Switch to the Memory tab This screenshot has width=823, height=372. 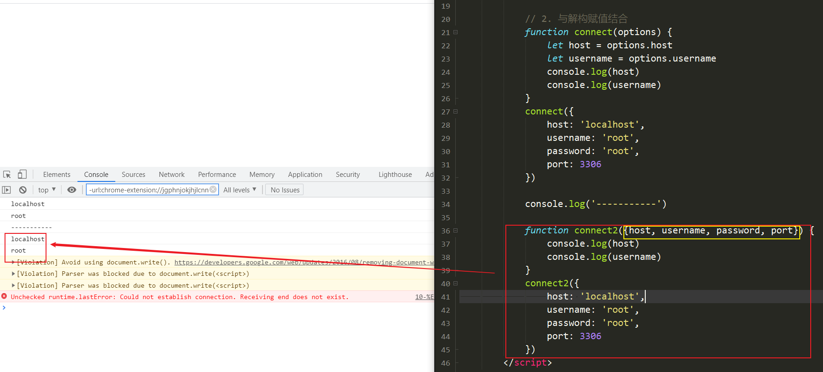[x=262, y=175]
